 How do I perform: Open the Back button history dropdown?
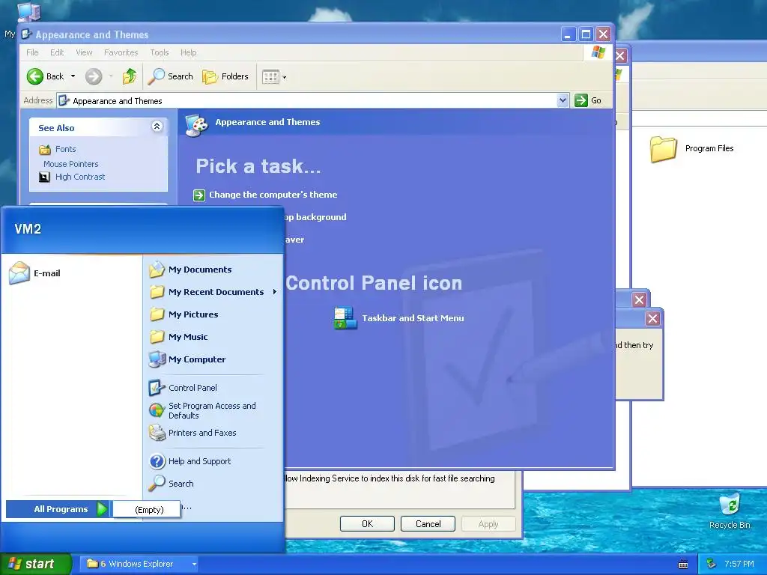coord(73,76)
